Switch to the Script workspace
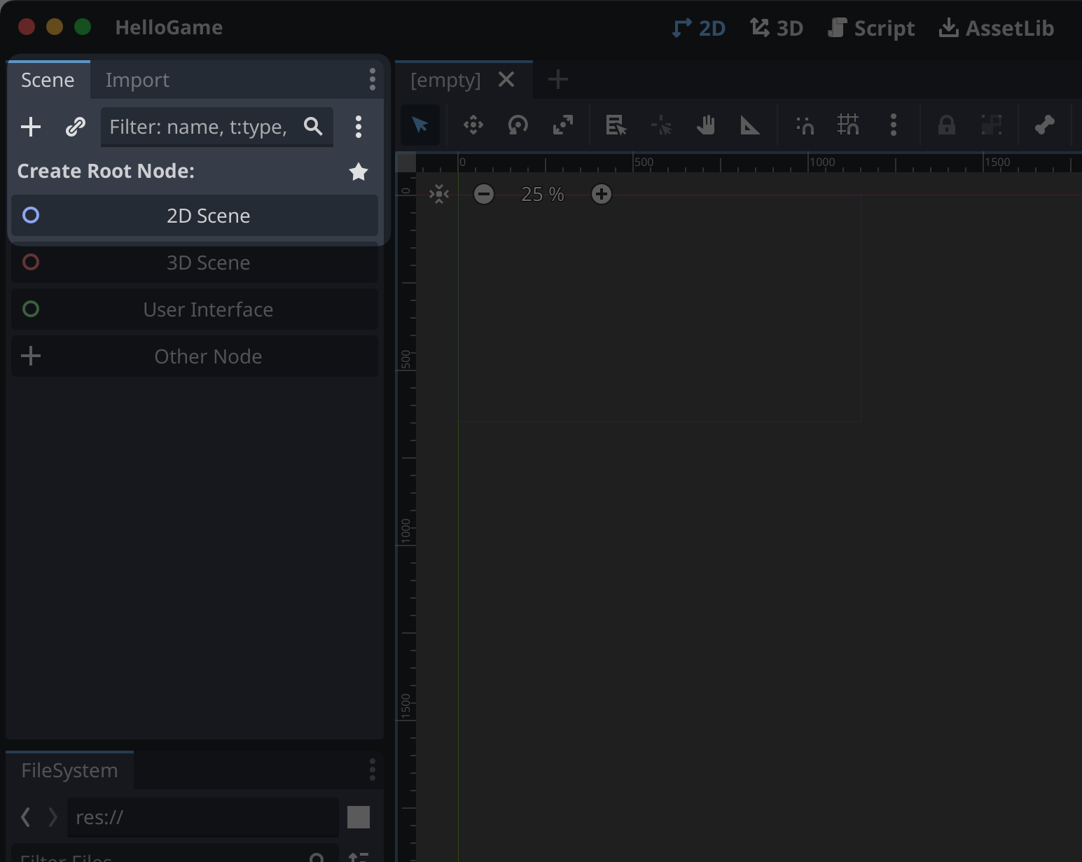The image size is (1082, 862). pos(871,28)
